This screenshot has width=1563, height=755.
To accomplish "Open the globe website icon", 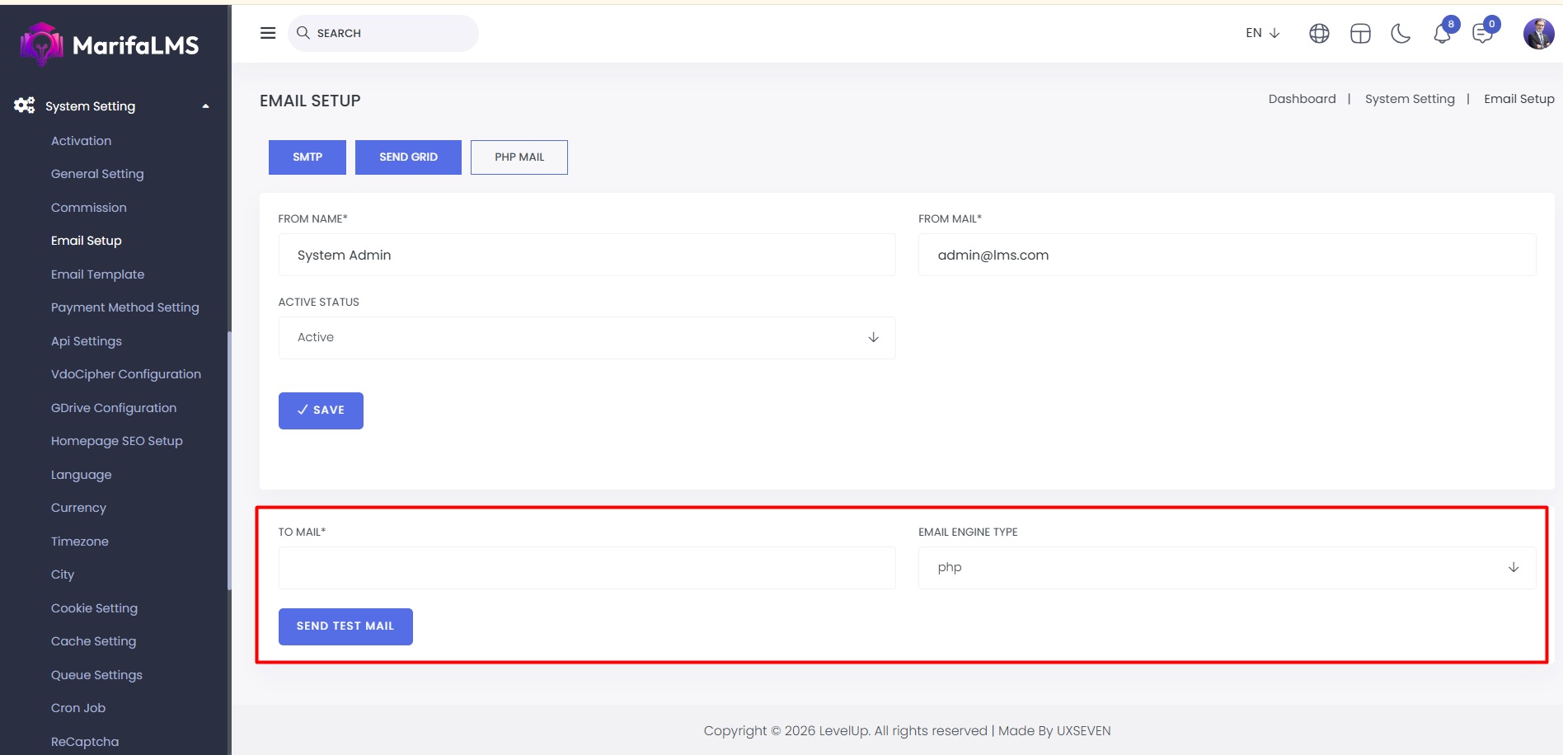I will (1319, 33).
